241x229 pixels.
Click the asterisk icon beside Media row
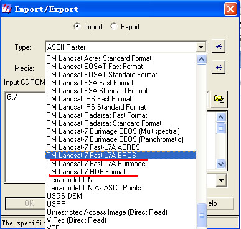[x=219, y=68]
